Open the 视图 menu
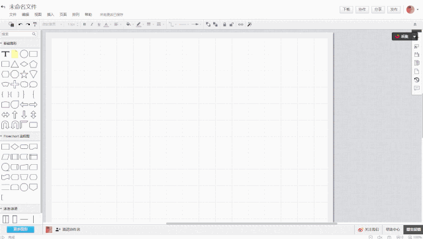The image size is (423, 239). tap(38, 15)
